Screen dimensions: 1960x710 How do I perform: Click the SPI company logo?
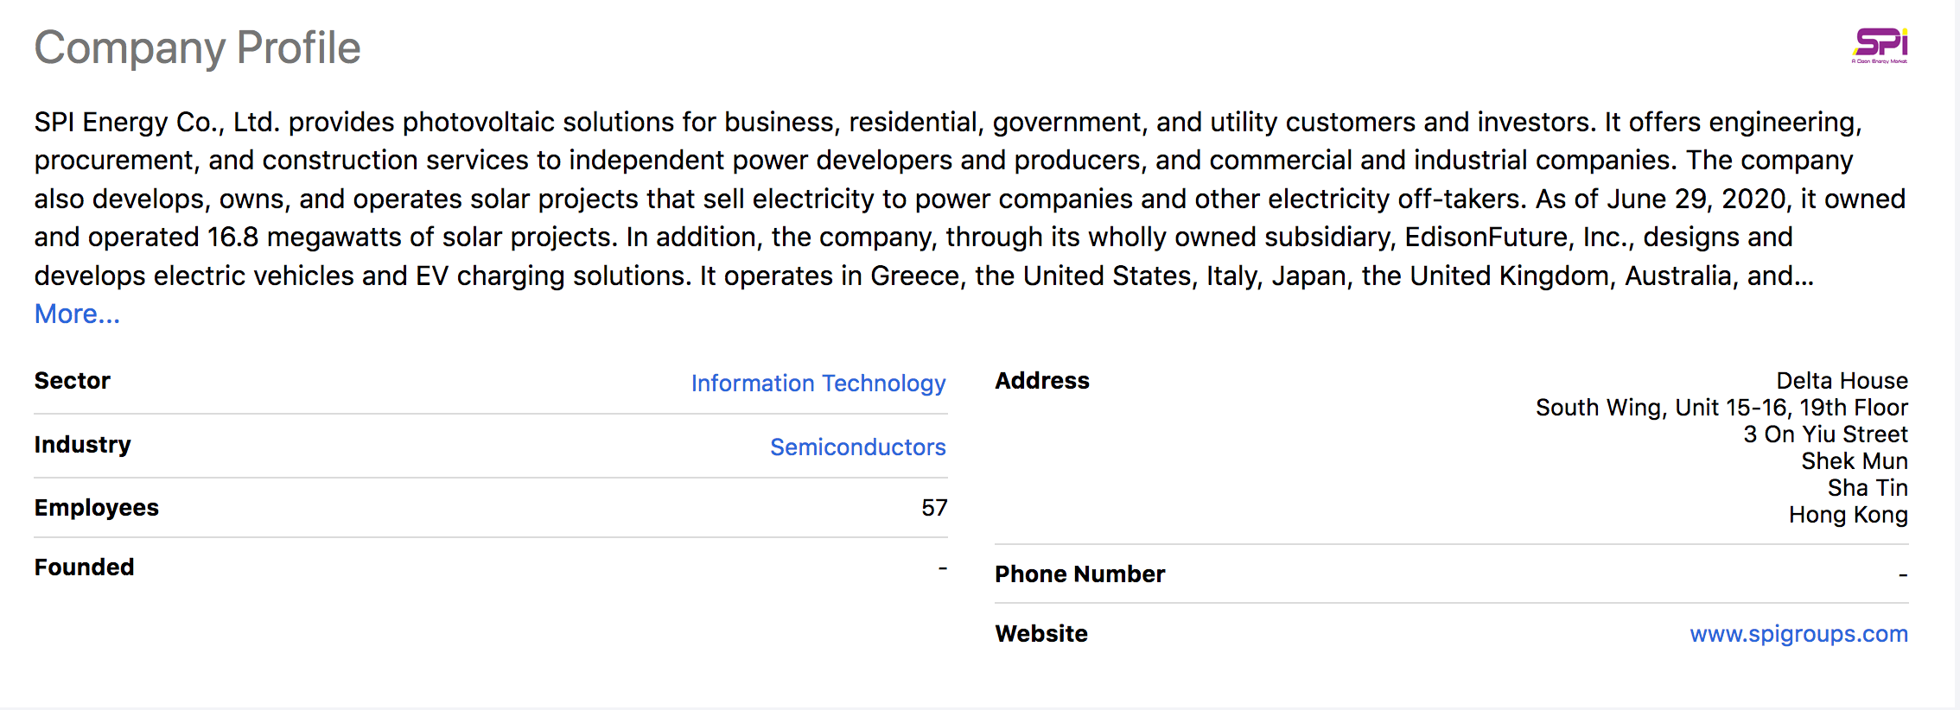(x=1880, y=46)
